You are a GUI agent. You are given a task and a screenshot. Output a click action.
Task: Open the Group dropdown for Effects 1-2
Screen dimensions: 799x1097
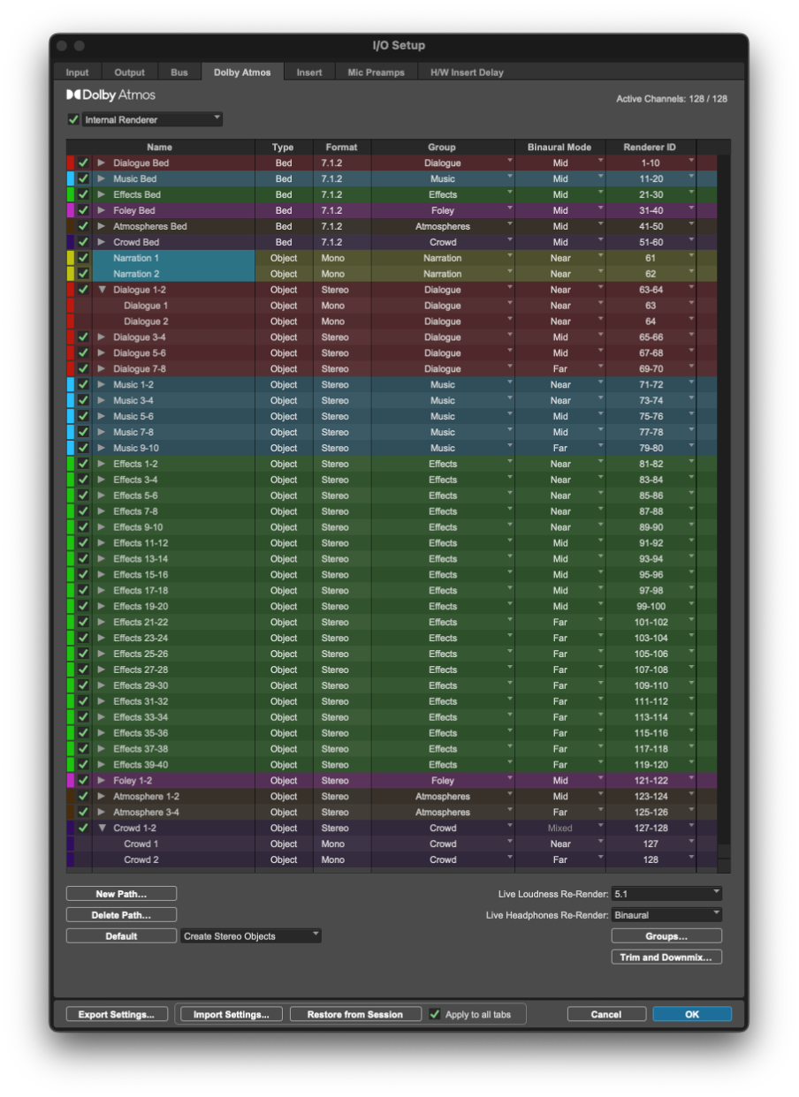point(508,464)
